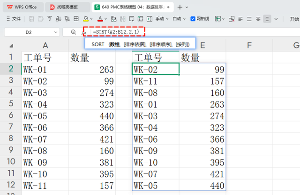This screenshot has height=195, width=300.
Task: Click the magnifier zoom icon in formula bar
Action: 74,32
